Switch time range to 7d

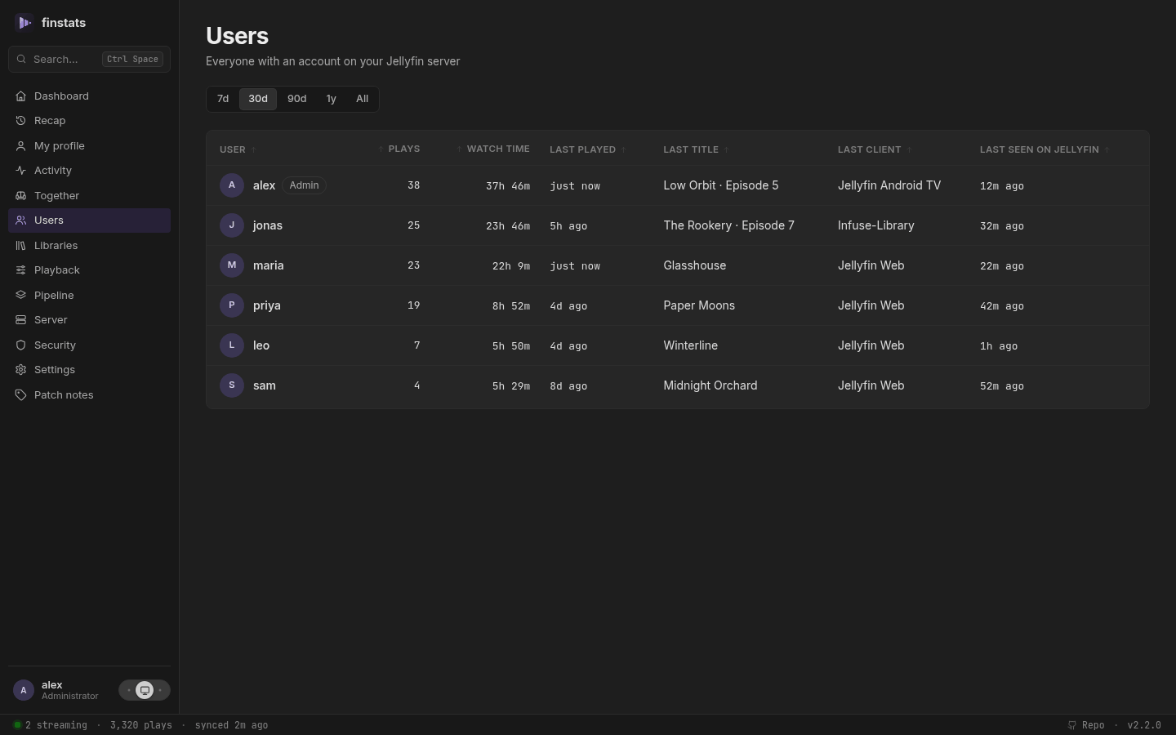click(223, 99)
